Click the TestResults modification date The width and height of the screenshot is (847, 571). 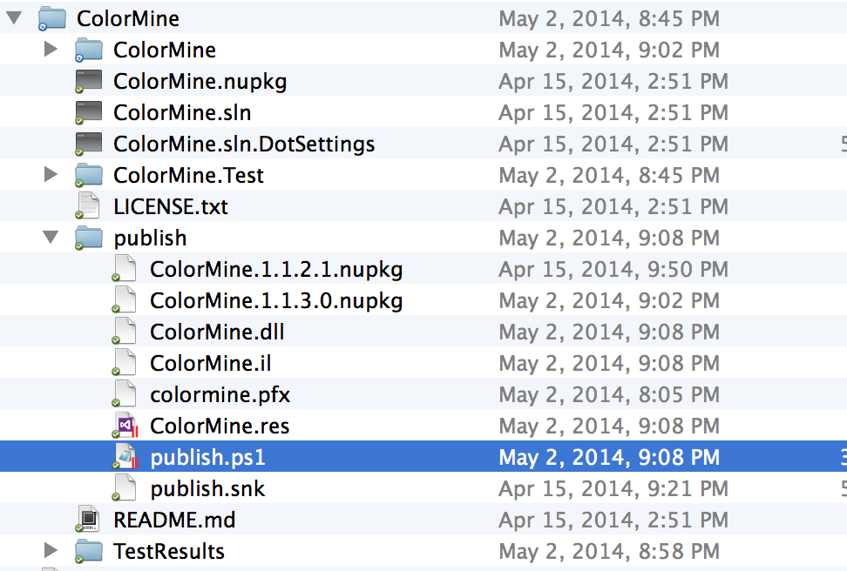(609, 551)
